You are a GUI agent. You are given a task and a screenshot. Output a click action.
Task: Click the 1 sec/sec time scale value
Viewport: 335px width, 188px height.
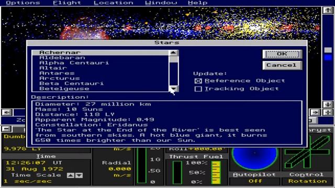click(28, 181)
